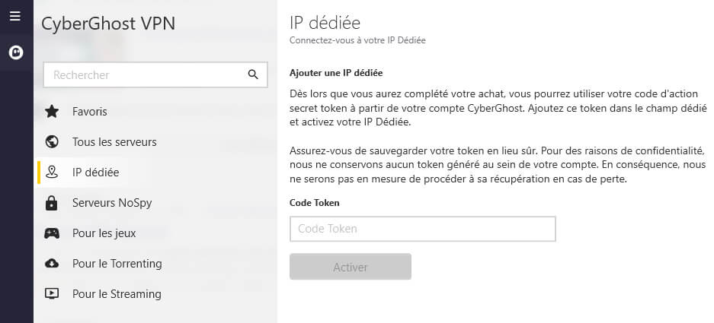The image size is (714, 323).
Task: Select the IP dédiée menu entry
Action: pyautogui.click(x=155, y=173)
